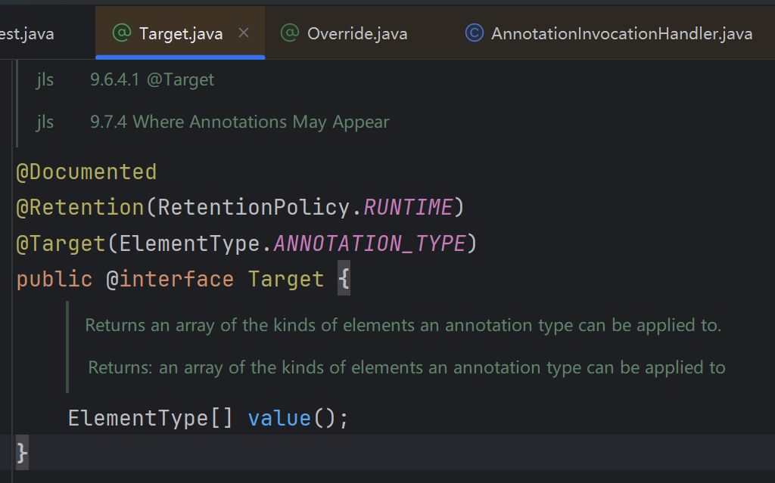Click the highlighted opening brace after Target
The height and width of the screenshot is (483, 775).
click(x=344, y=280)
